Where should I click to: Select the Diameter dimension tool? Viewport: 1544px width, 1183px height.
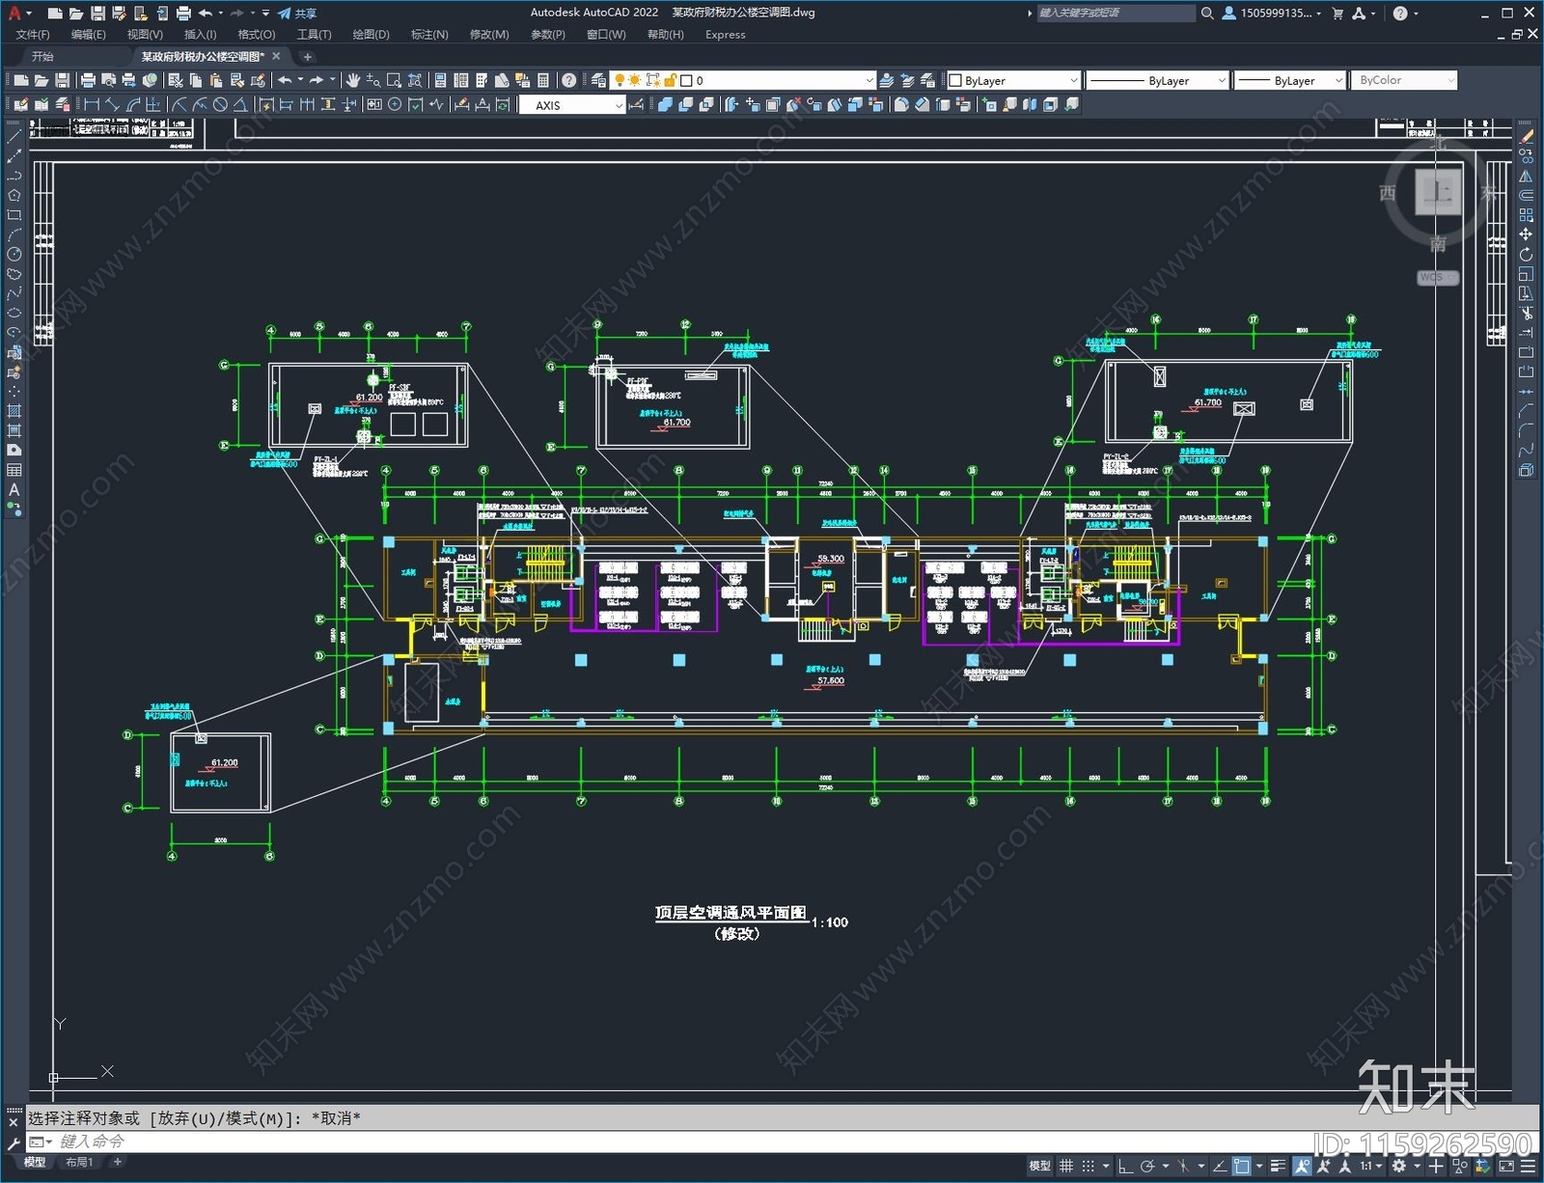220,105
